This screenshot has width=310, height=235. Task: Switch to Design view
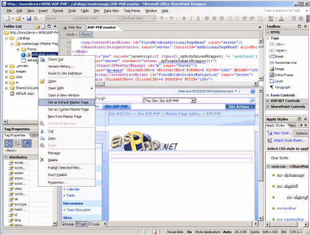(x=68, y=224)
